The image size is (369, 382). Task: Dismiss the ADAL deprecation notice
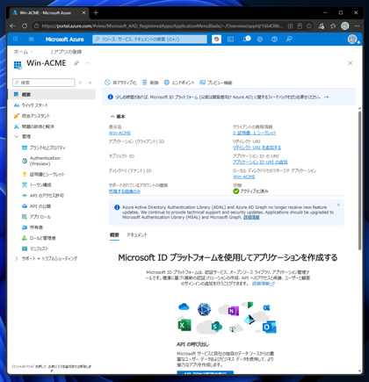tap(338, 205)
